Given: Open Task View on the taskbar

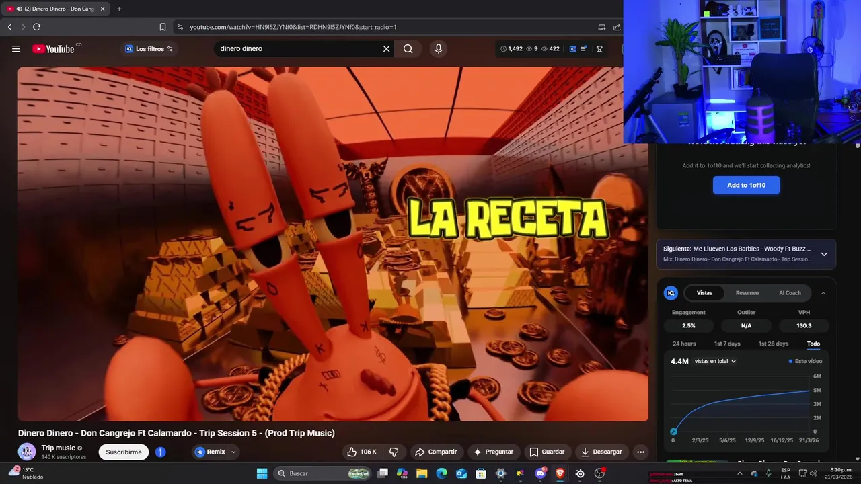Looking at the screenshot, I should pyautogui.click(x=383, y=473).
